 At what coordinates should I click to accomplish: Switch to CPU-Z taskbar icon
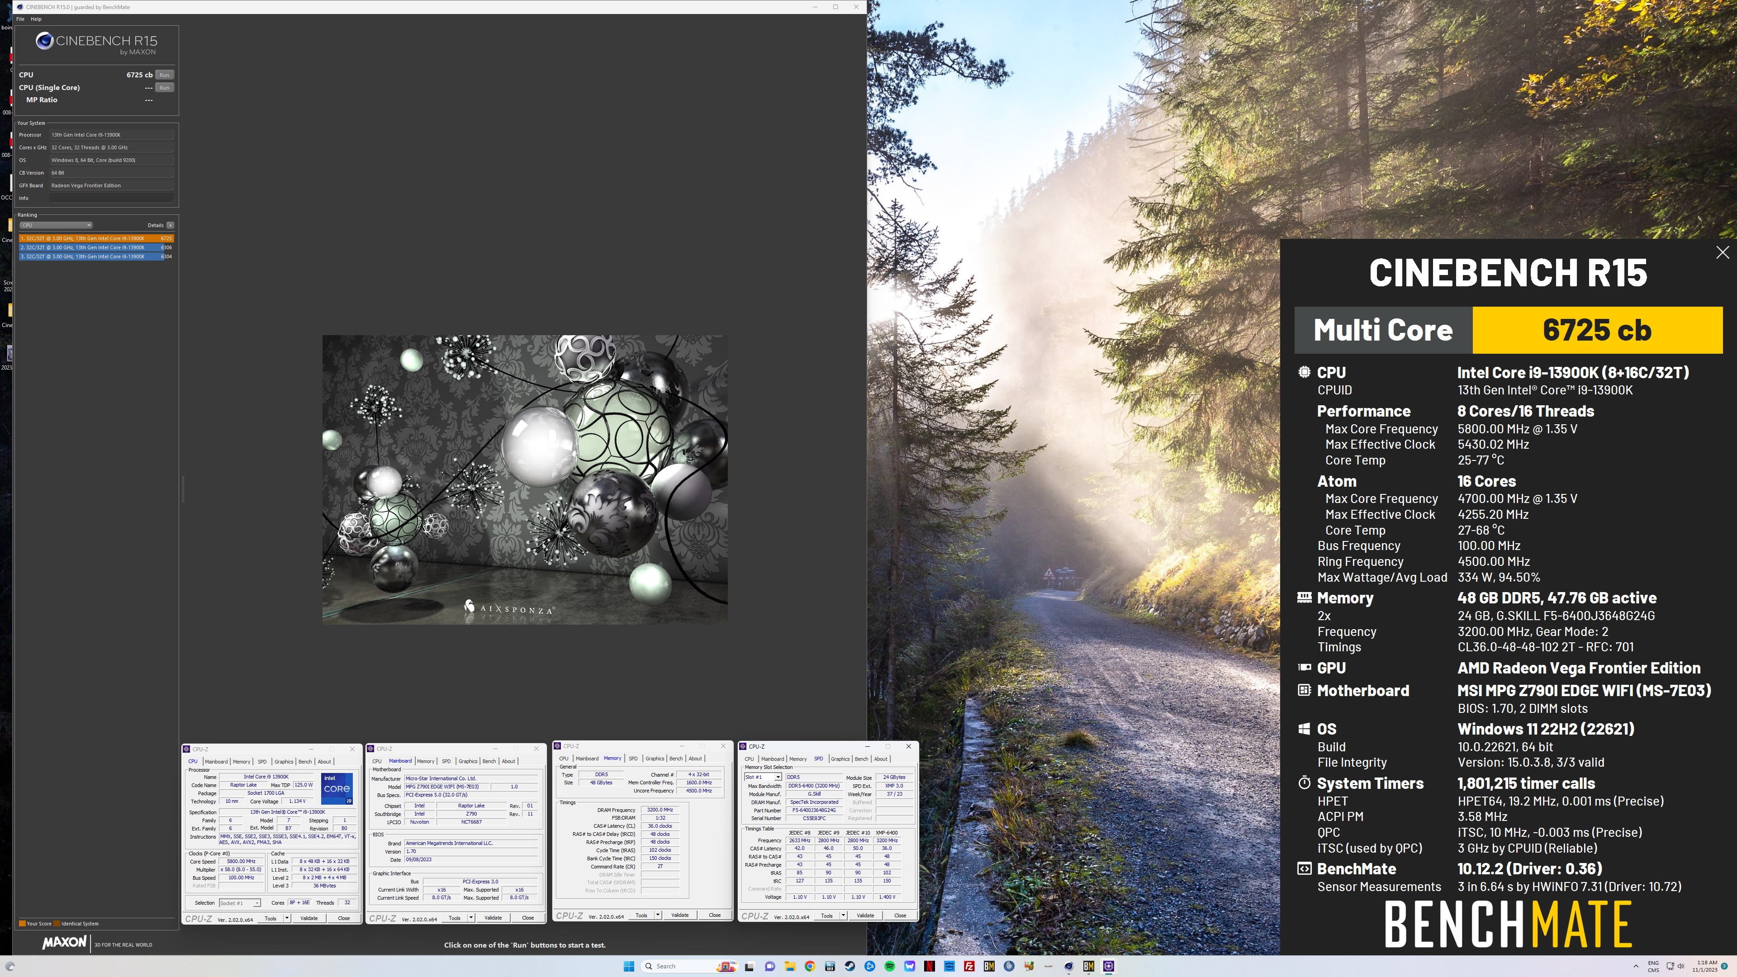point(1109,966)
